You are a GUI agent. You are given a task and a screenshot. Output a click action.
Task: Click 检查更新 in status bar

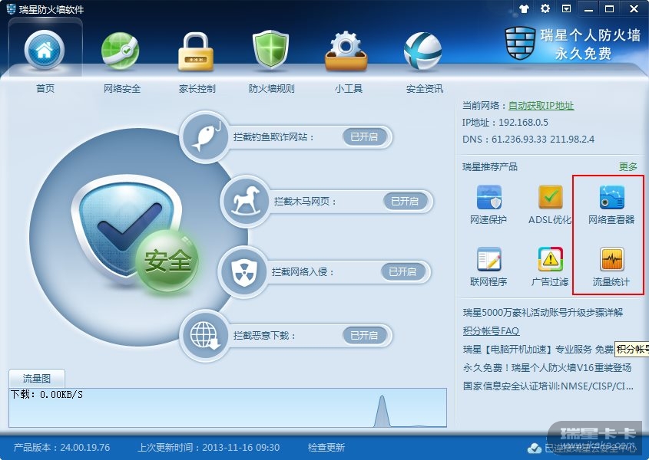326,447
